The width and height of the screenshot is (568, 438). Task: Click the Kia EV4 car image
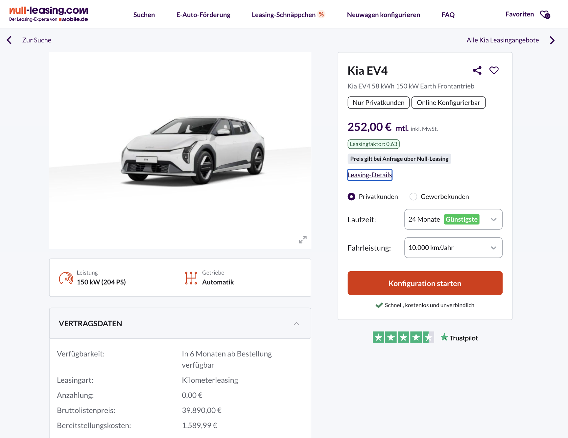193,150
